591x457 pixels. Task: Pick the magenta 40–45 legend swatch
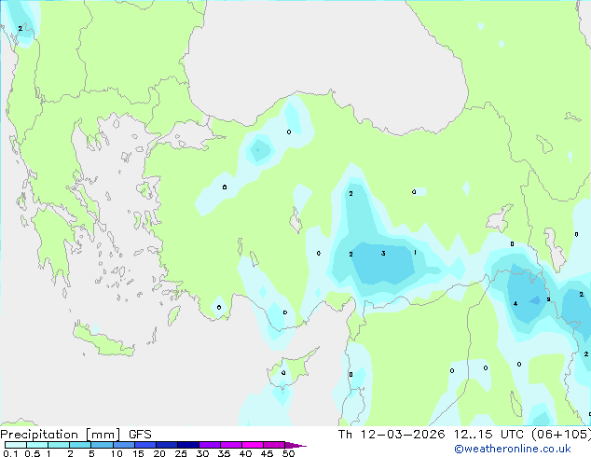253,445
